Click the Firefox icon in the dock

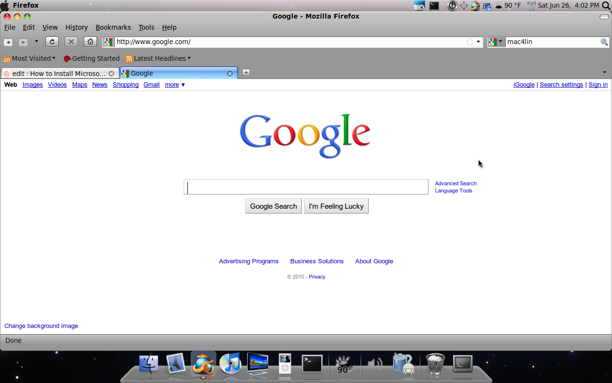(x=203, y=363)
